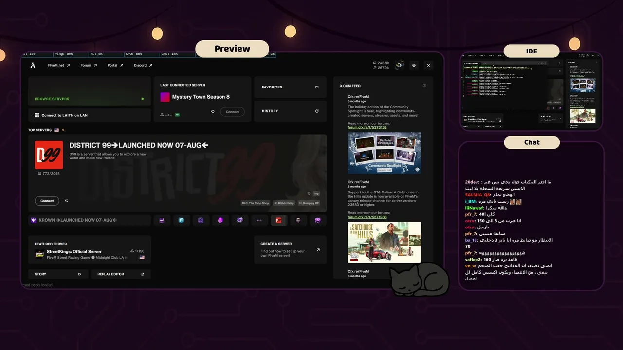Click the X.com Feed info icon
Image resolution: width=623 pixels, height=350 pixels.
(424, 86)
